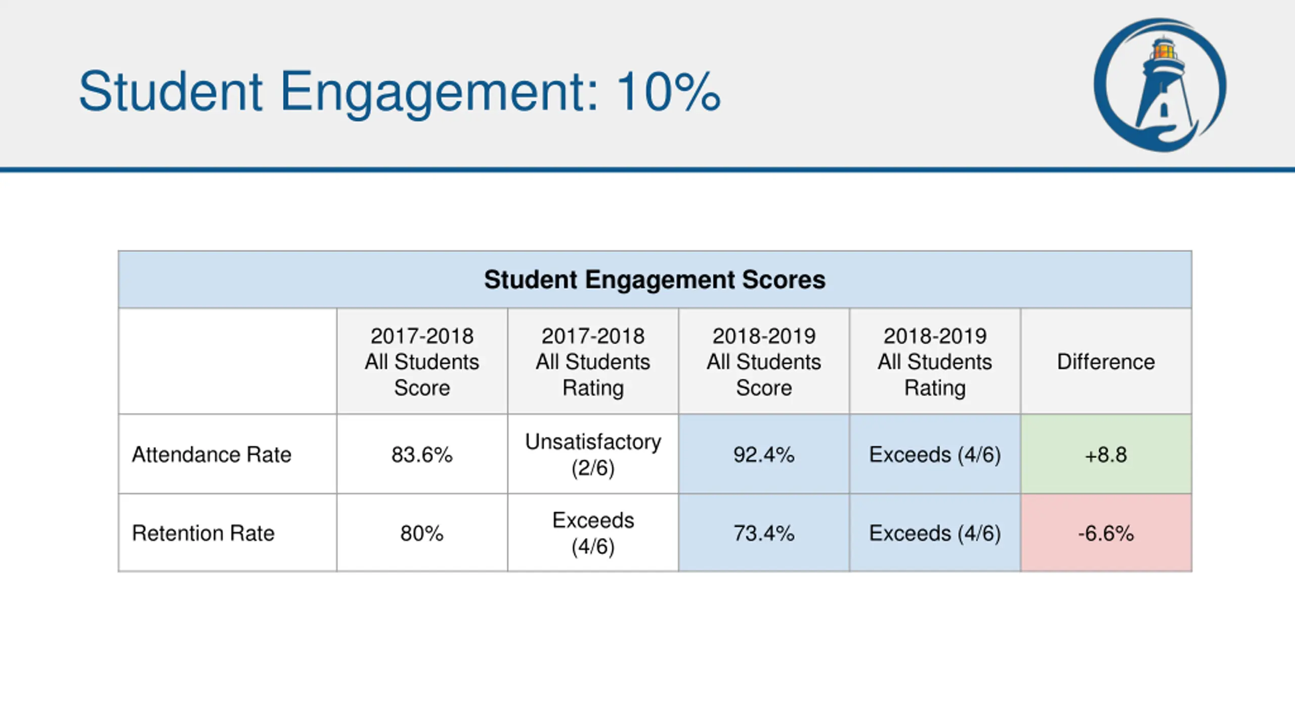Select the Attendance Rate 2018-2019 "Exceeds (4/6)" cell
Image resolution: width=1295 pixels, height=728 pixels.
935,454
